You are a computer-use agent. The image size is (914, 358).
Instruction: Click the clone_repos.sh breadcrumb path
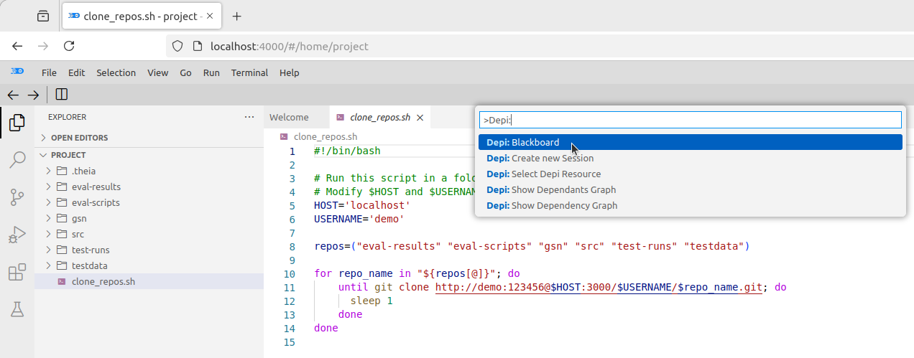pos(325,136)
